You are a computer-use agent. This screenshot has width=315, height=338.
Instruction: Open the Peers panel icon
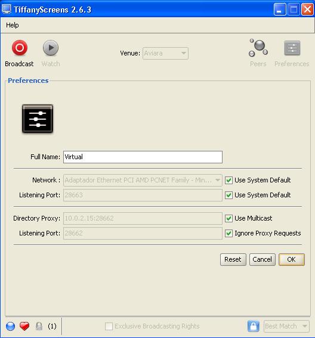pyautogui.click(x=258, y=48)
